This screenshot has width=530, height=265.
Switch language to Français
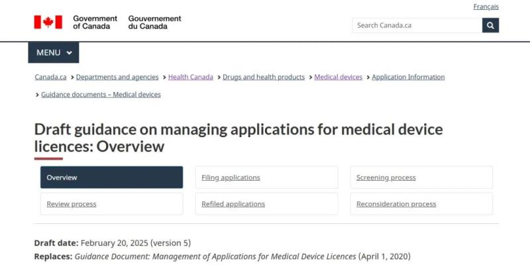pos(486,7)
